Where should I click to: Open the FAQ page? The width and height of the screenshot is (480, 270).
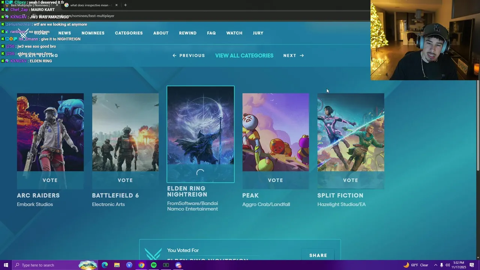(211, 33)
